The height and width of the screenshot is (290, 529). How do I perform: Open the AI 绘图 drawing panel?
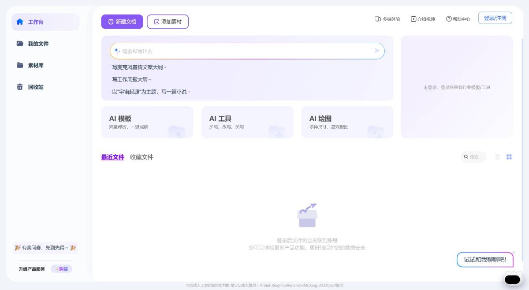[x=347, y=122]
